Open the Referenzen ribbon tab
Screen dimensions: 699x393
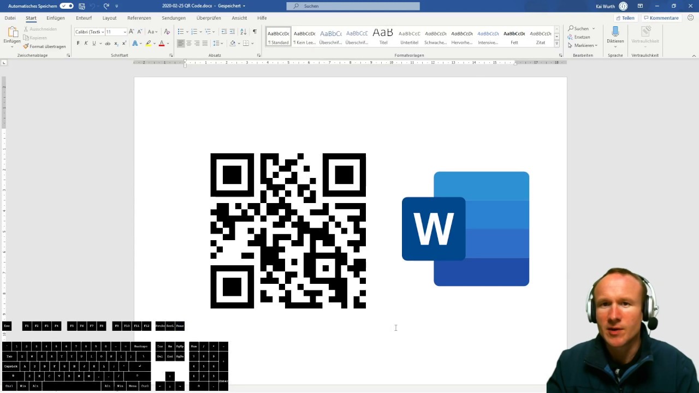tap(139, 18)
